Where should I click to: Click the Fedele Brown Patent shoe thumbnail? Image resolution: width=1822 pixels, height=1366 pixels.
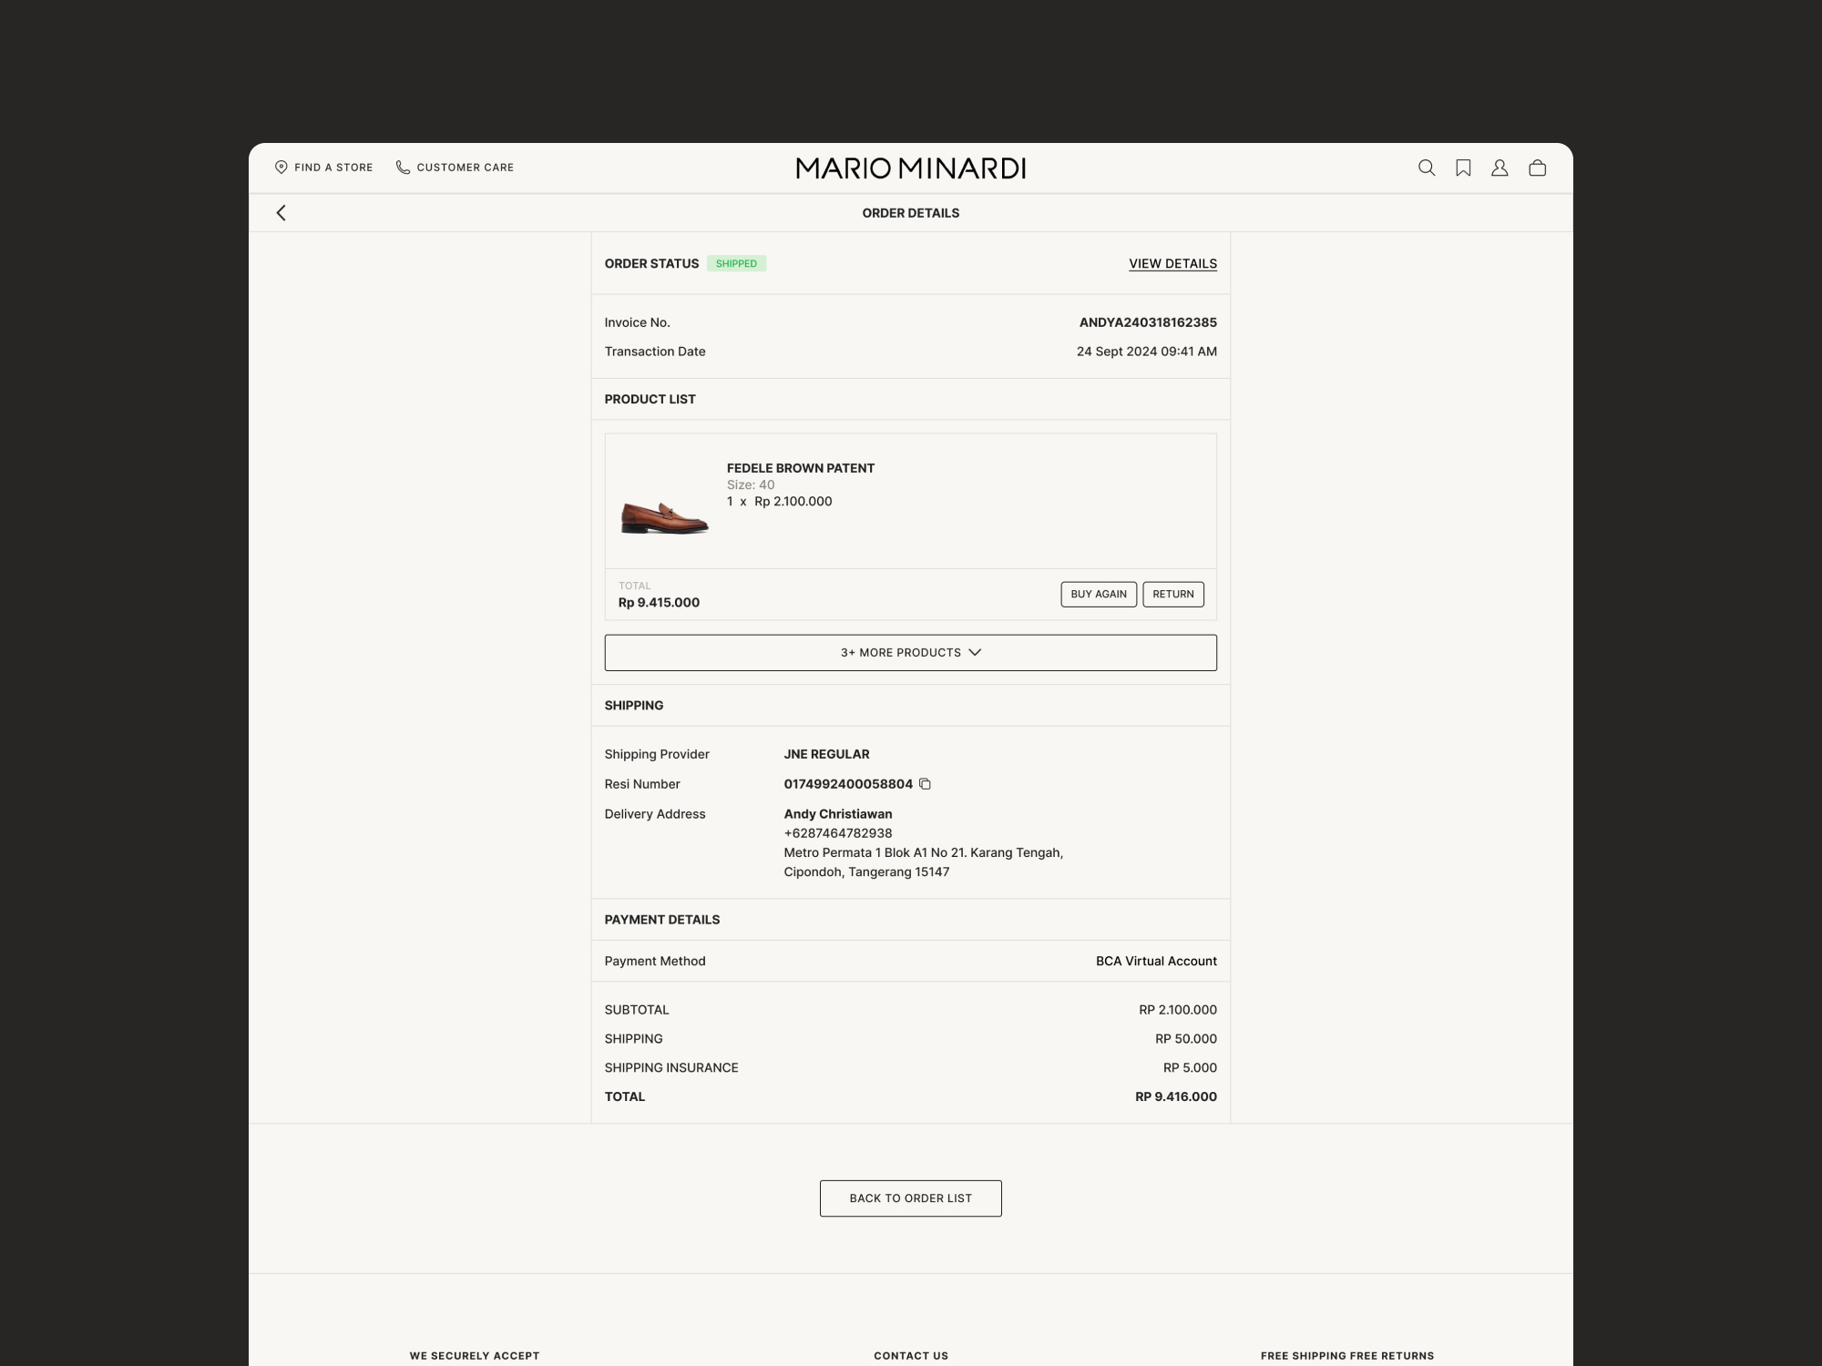664,517
